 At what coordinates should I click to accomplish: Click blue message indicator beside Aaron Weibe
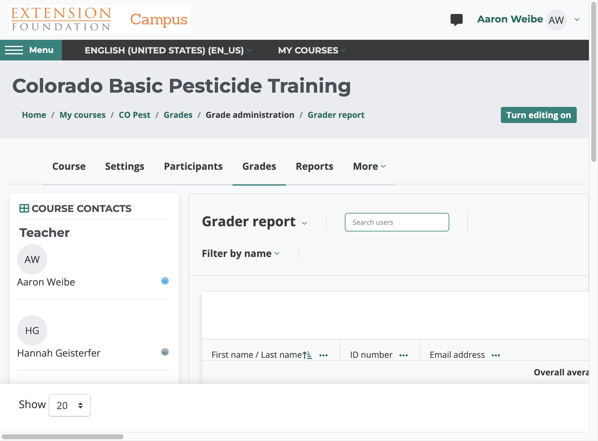click(x=165, y=281)
